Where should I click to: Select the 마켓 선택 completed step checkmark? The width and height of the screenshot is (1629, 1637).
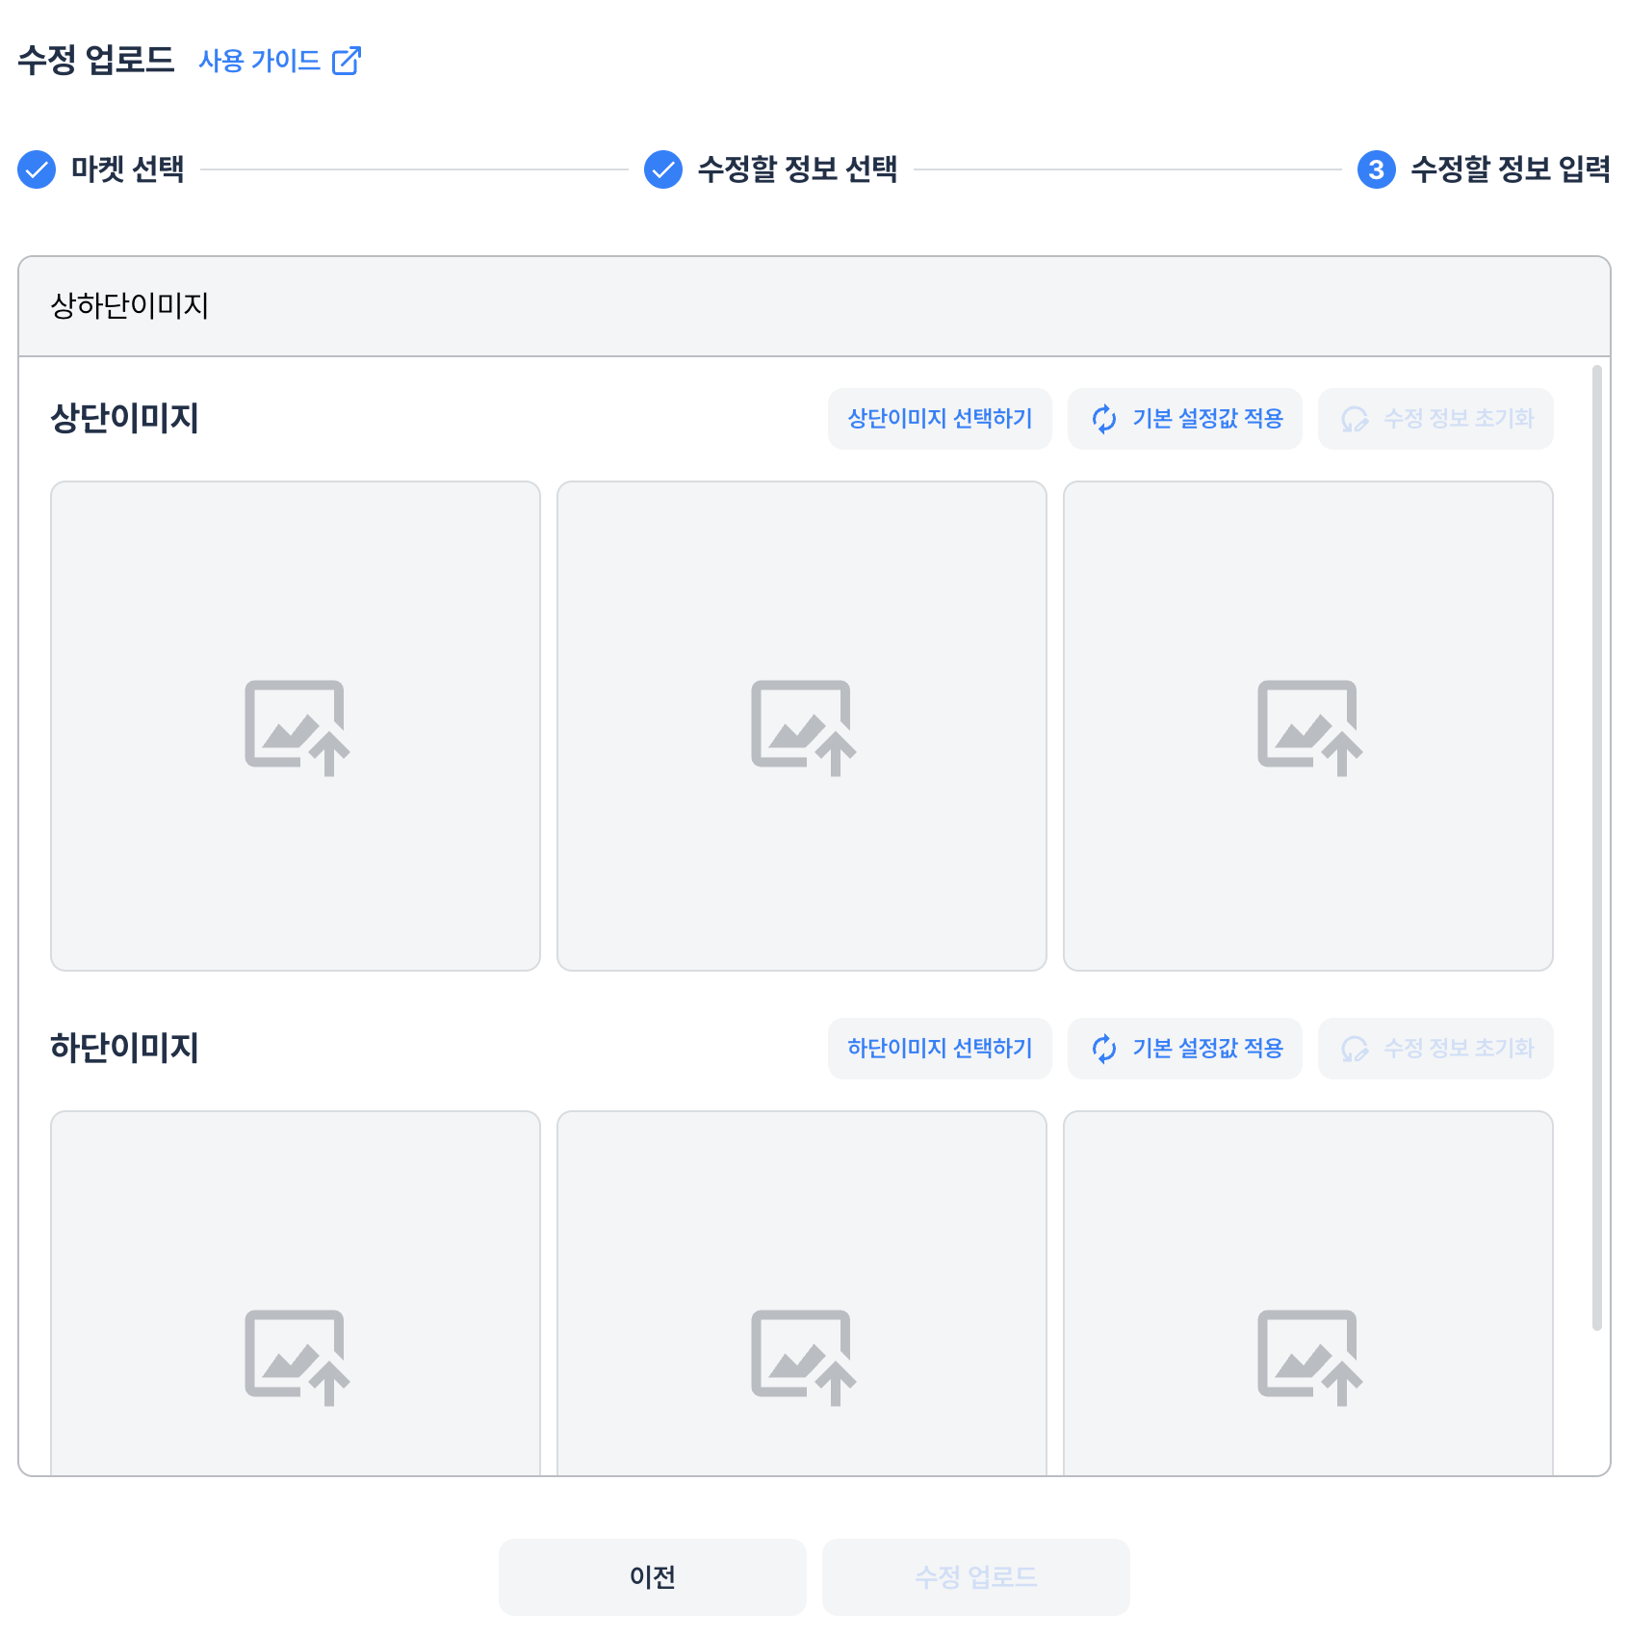(37, 169)
